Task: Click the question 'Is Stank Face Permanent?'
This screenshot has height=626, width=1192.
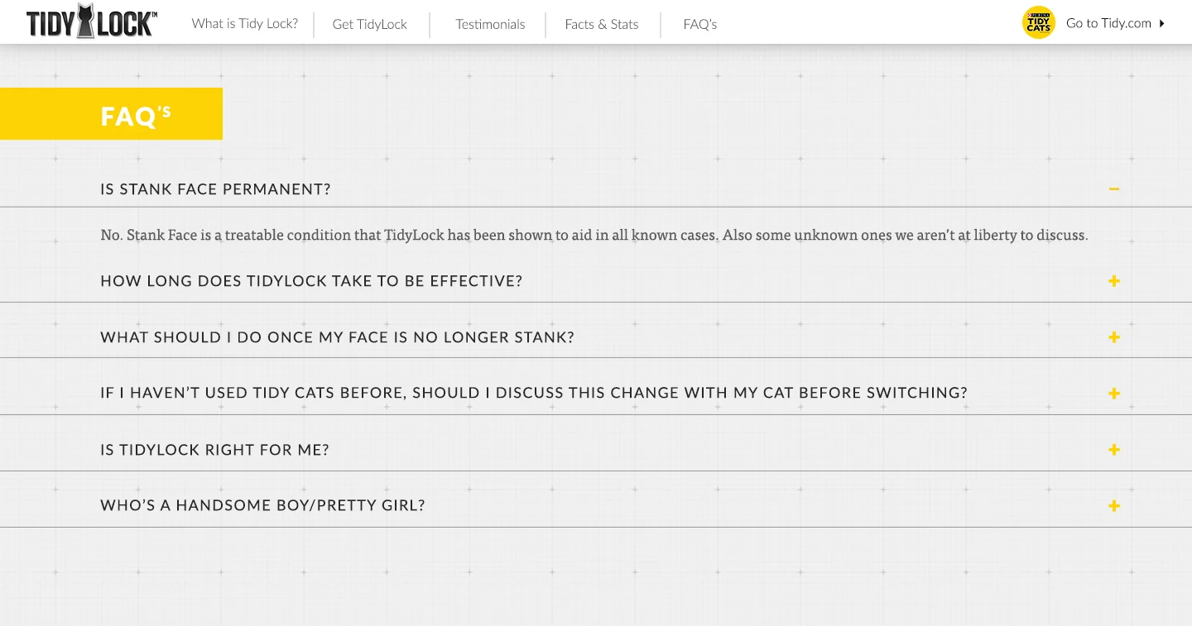Action: pos(215,189)
